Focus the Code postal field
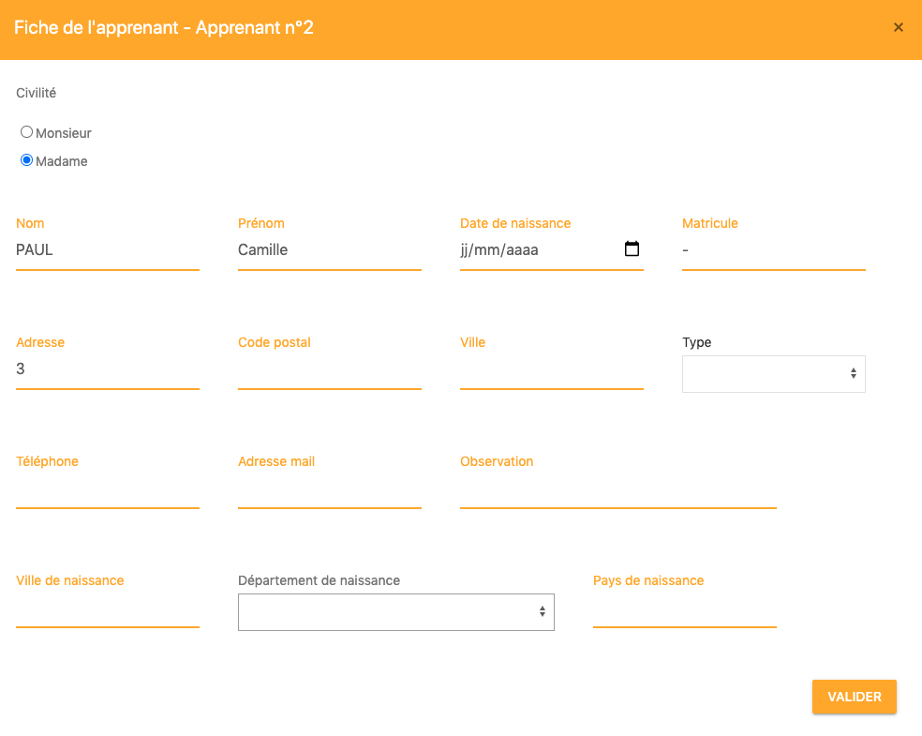The image size is (922, 736). [329, 370]
